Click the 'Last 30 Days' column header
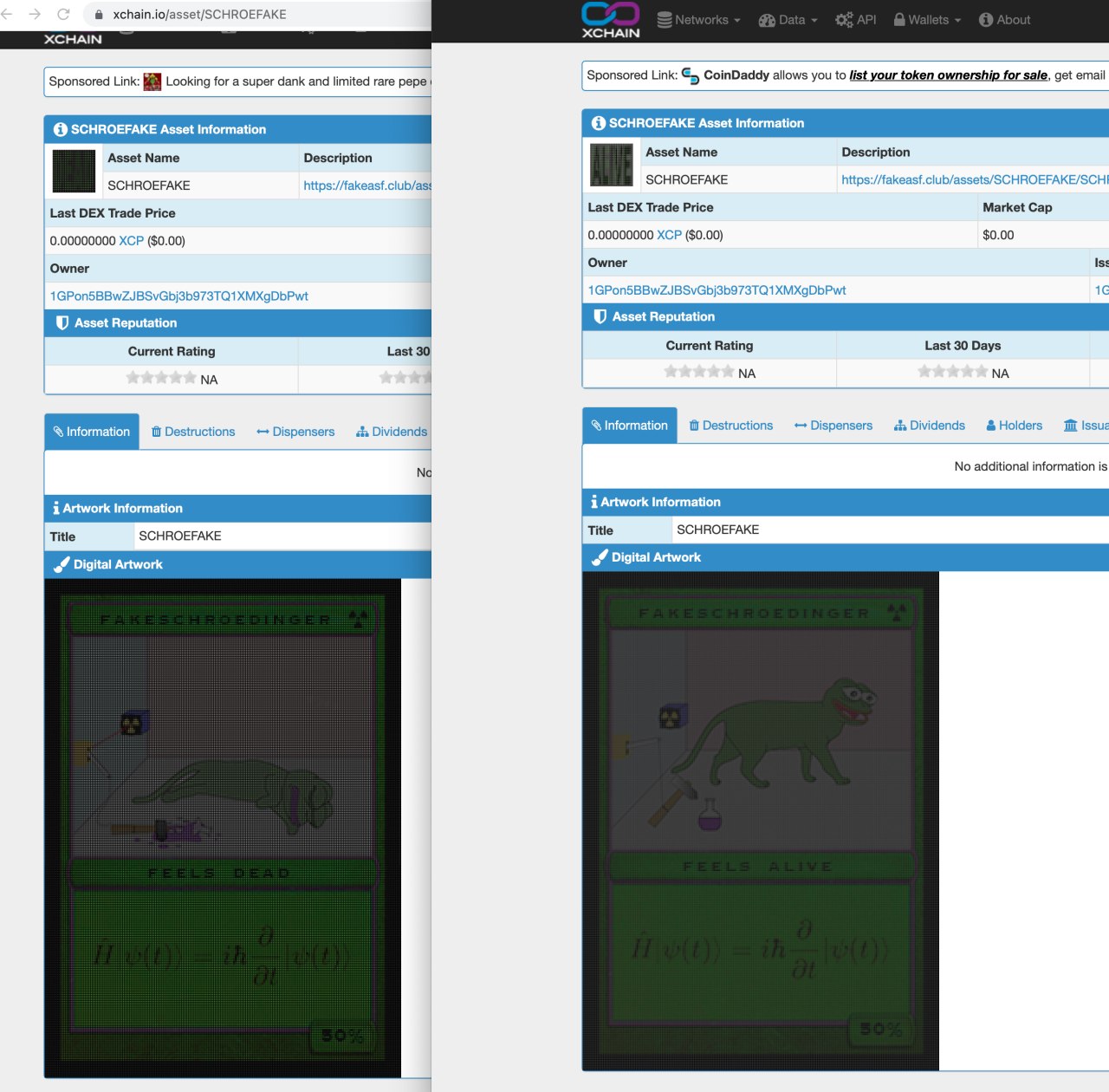Image resolution: width=1109 pixels, height=1092 pixels. coord(963,346)
